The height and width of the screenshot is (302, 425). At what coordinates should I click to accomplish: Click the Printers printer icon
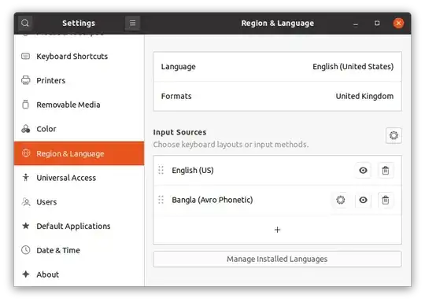(x=26, y=80)
